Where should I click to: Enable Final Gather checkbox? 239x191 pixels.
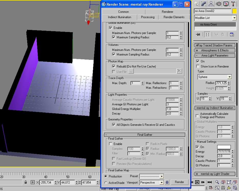(x=111, y=144)
